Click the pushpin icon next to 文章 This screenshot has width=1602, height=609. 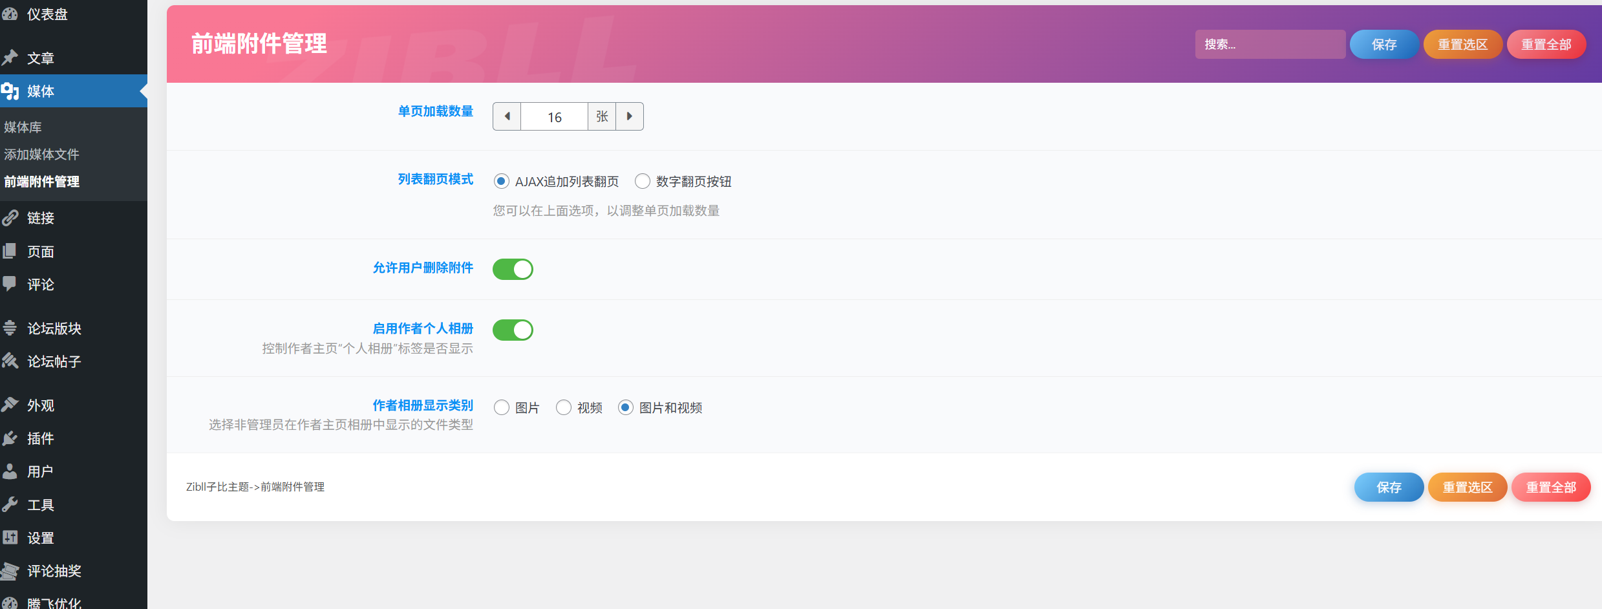pyautogui.click(x=10, y=58)
